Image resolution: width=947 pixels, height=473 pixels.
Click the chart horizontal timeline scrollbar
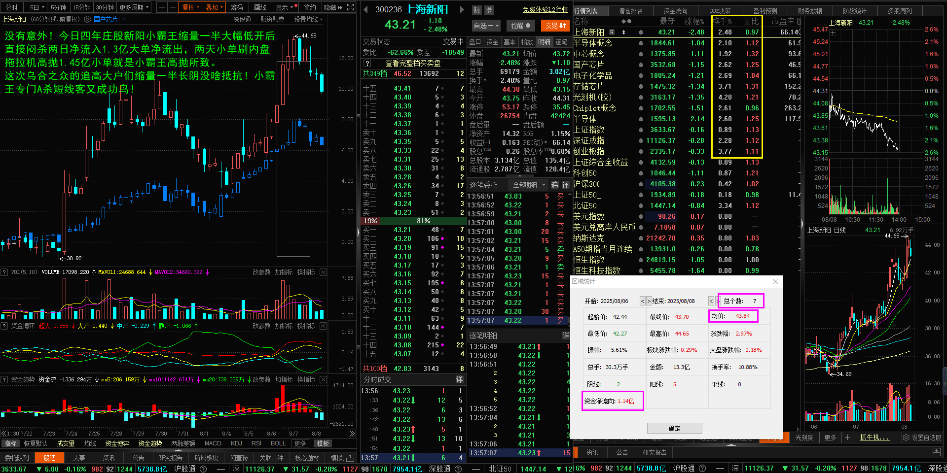[x=178, y=434]
